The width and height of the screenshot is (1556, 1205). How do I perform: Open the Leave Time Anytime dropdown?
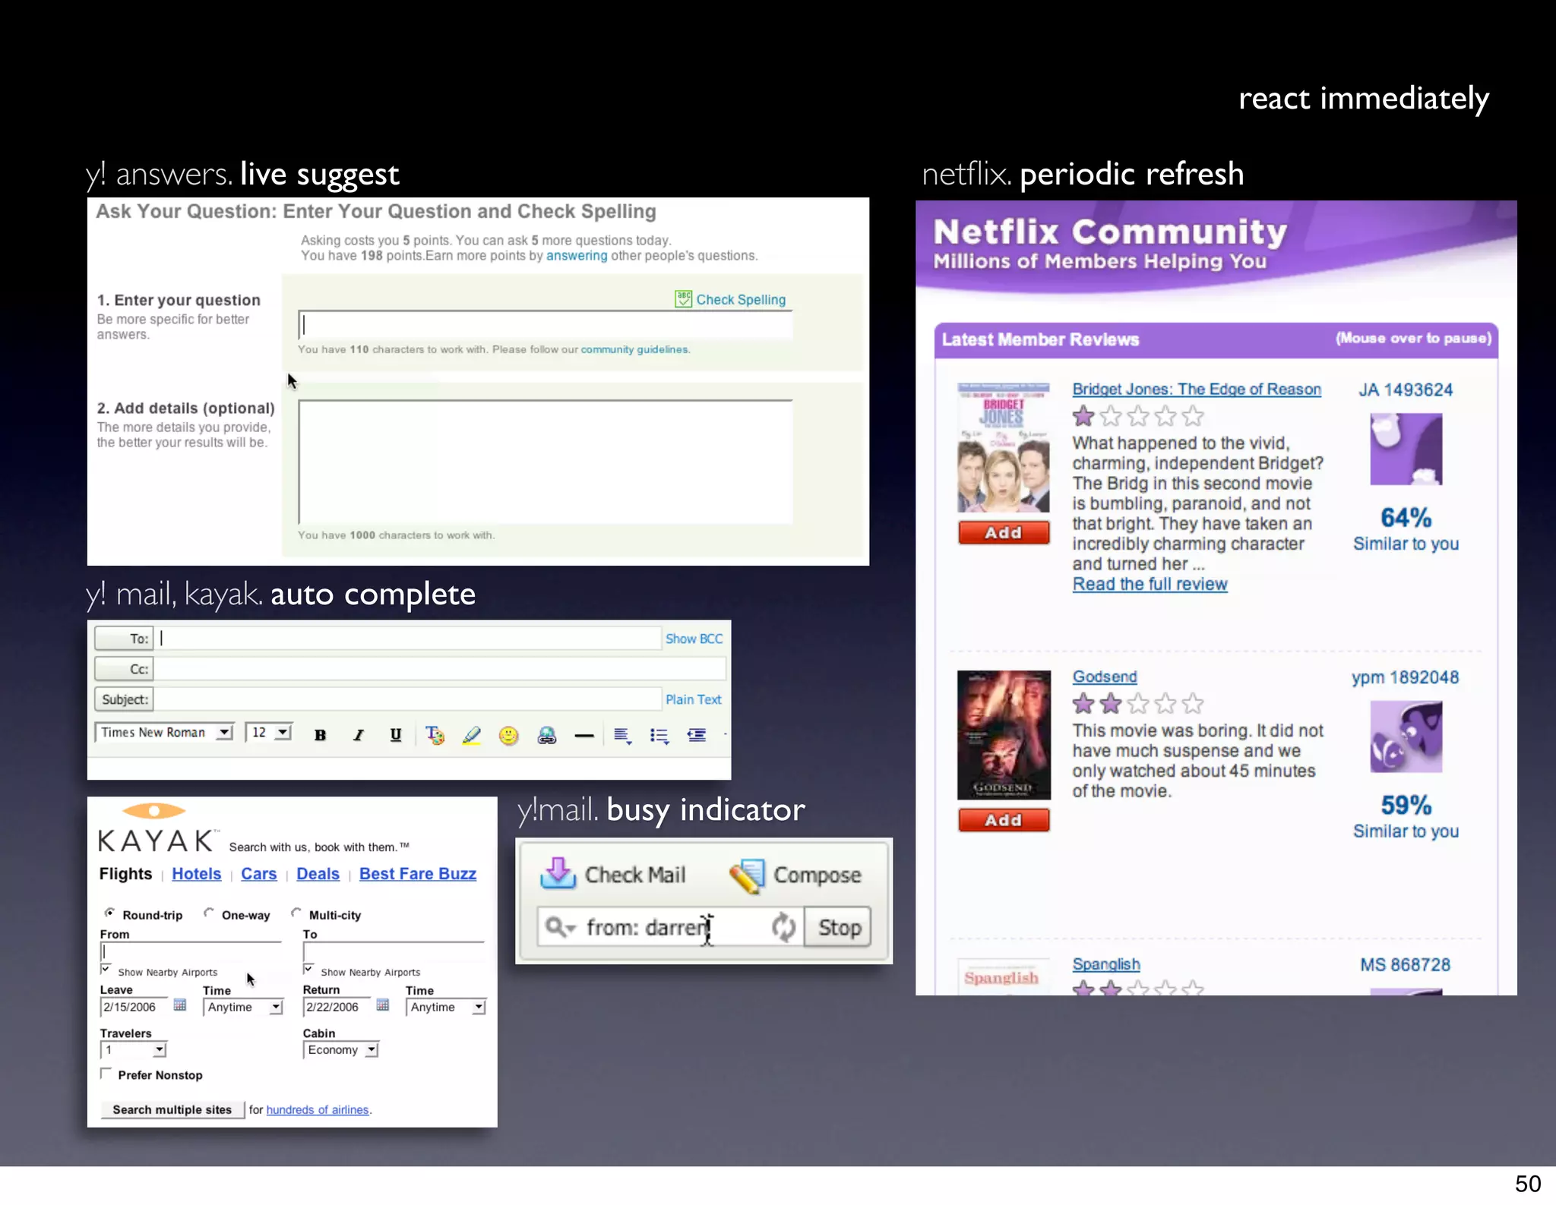click(x=243, y=1007)
